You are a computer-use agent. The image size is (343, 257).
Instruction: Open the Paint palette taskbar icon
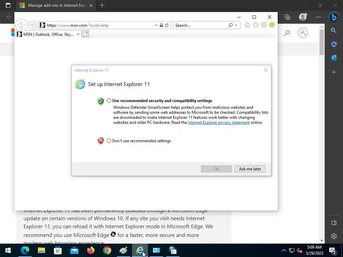pos(123,250)
